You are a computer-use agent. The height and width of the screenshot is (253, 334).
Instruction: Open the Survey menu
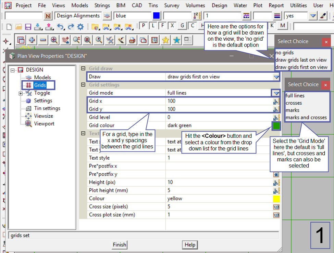172,5
